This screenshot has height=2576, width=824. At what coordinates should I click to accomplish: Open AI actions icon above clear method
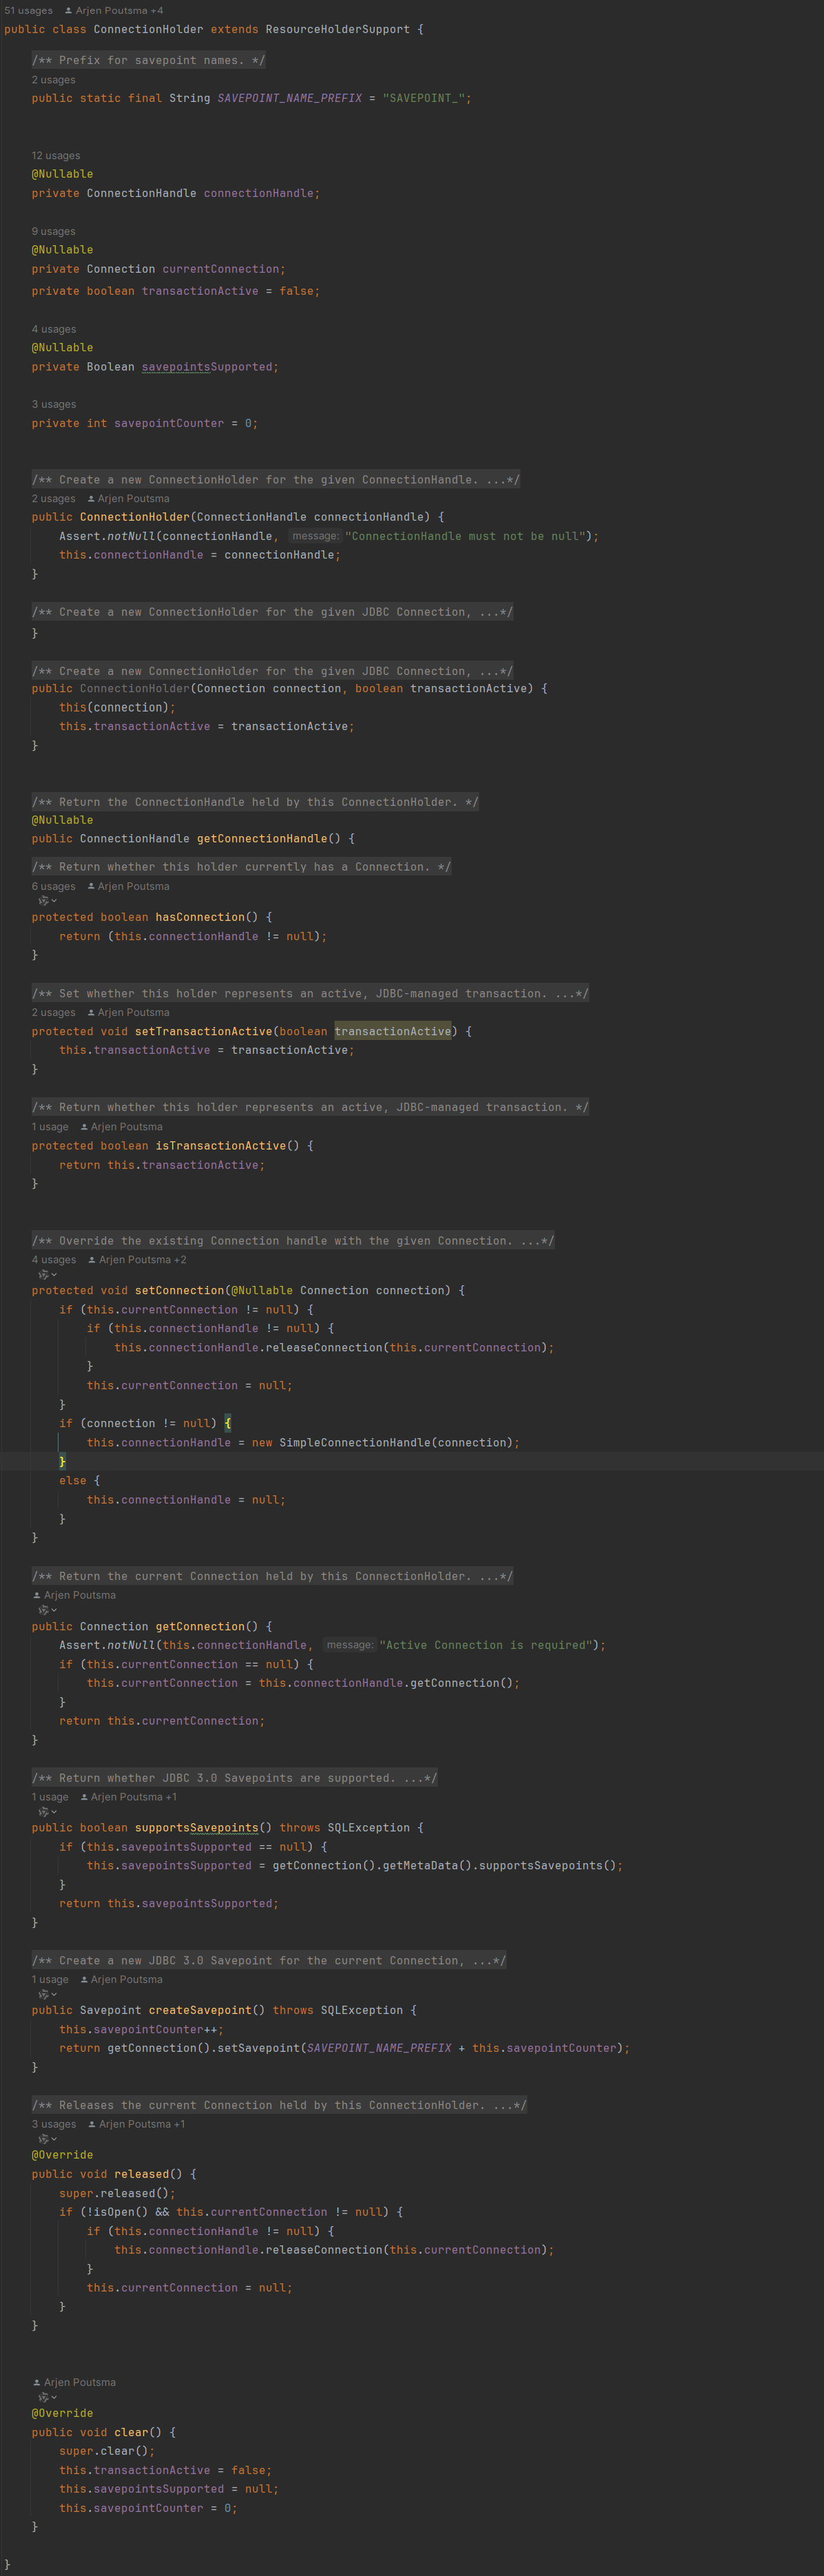pos(47,2397)
